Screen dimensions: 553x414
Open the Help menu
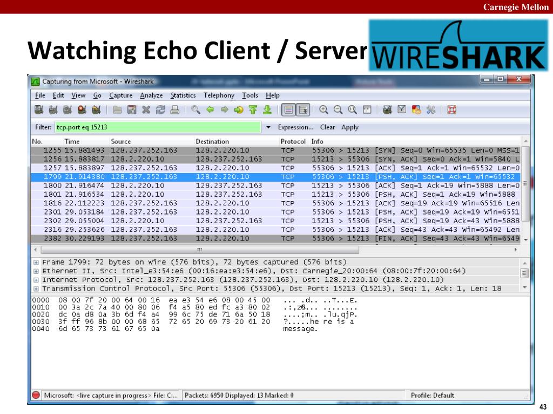point(273,95)
